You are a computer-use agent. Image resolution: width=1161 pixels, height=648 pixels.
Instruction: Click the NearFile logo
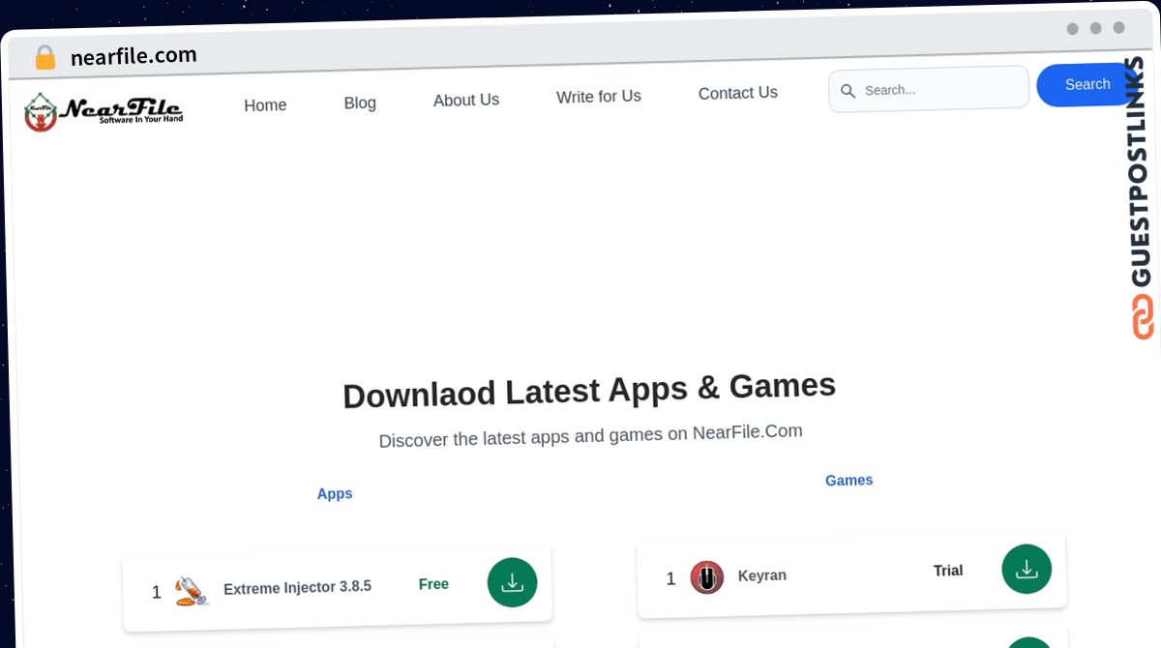point(104,112)
